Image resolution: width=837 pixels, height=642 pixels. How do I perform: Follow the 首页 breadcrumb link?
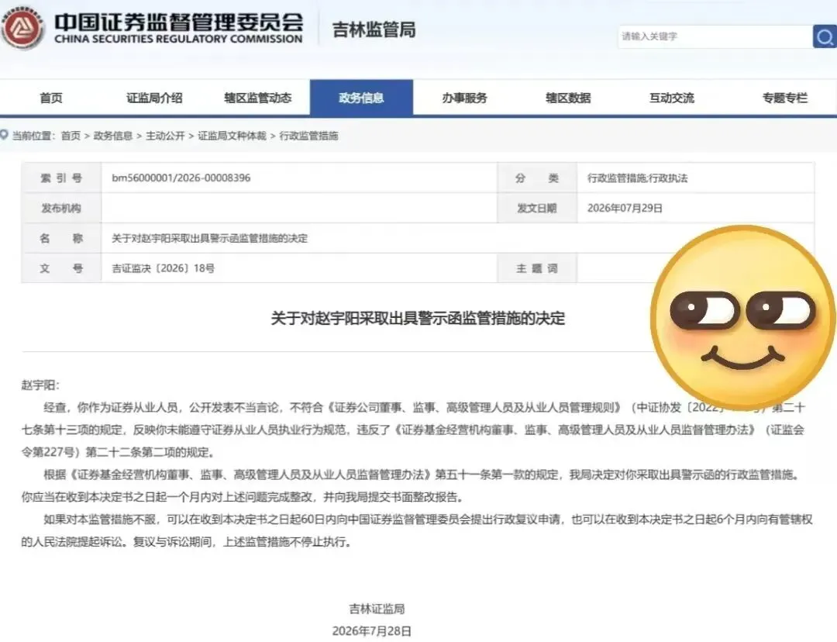point(71,136)
